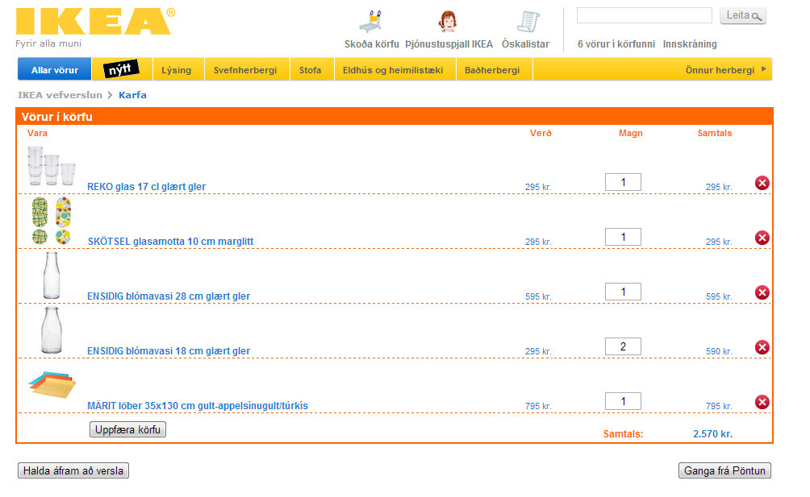Open the shopping cart icon Skoða körfu
Viewport: 810px width, 497px height.
(372, 23)
